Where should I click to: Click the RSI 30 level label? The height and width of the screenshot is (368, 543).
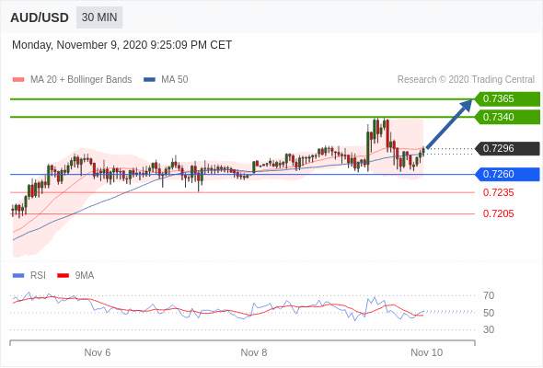pyautogui.click(x=489, y=329)
